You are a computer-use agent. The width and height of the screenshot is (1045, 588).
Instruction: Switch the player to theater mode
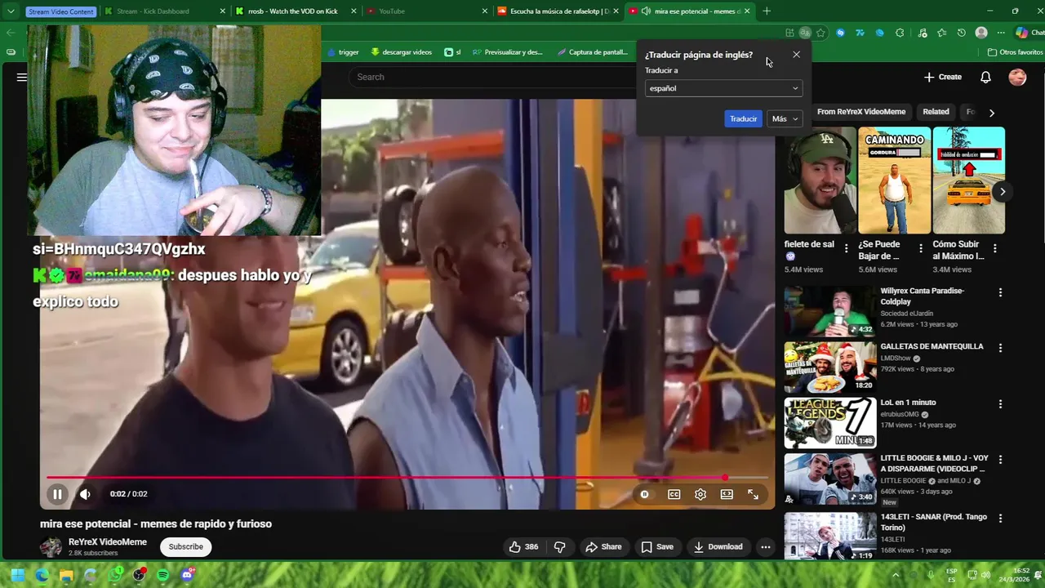(727, 494)
